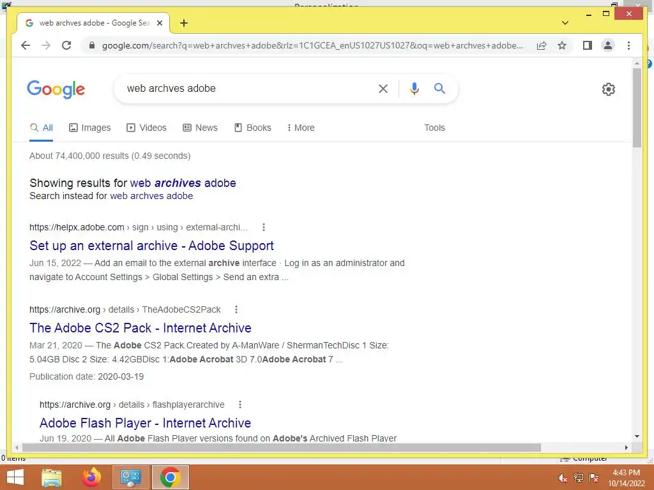Image resolution: width=654 pixels, height=490 pixels.
Task: Switch to the Books tab
Action: tap(253, 128)
